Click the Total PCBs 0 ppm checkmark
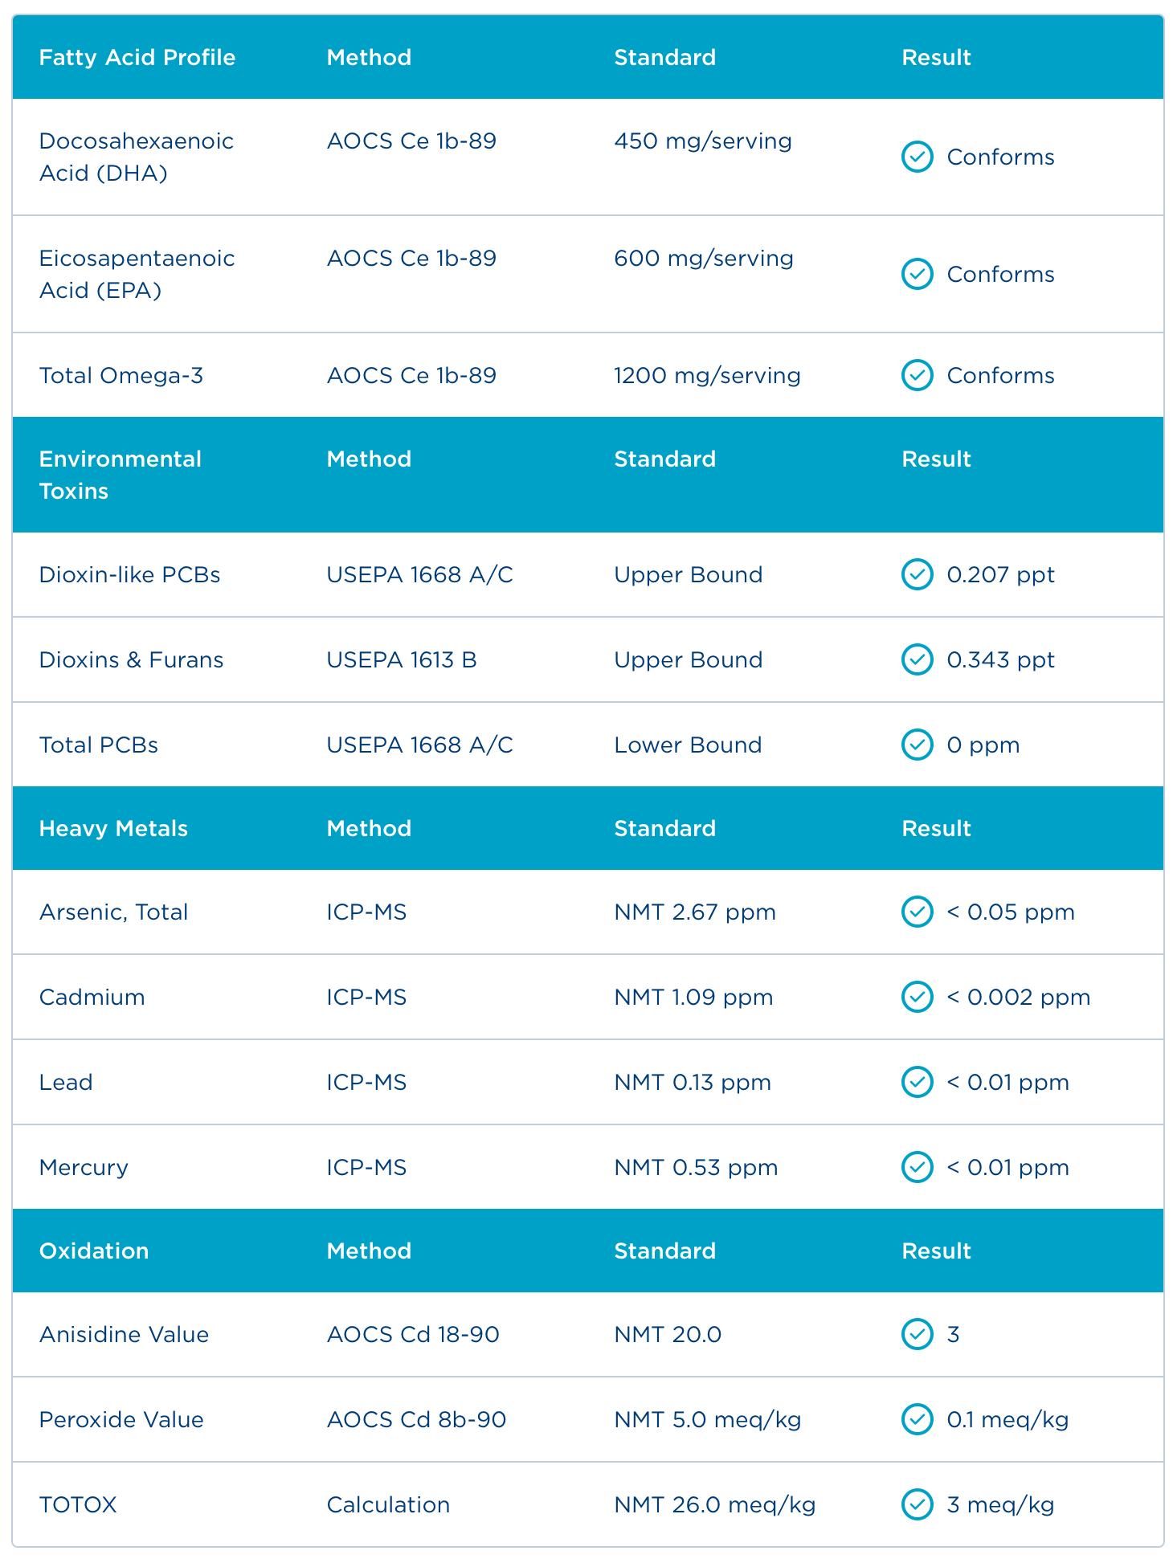 coord(917,745)
